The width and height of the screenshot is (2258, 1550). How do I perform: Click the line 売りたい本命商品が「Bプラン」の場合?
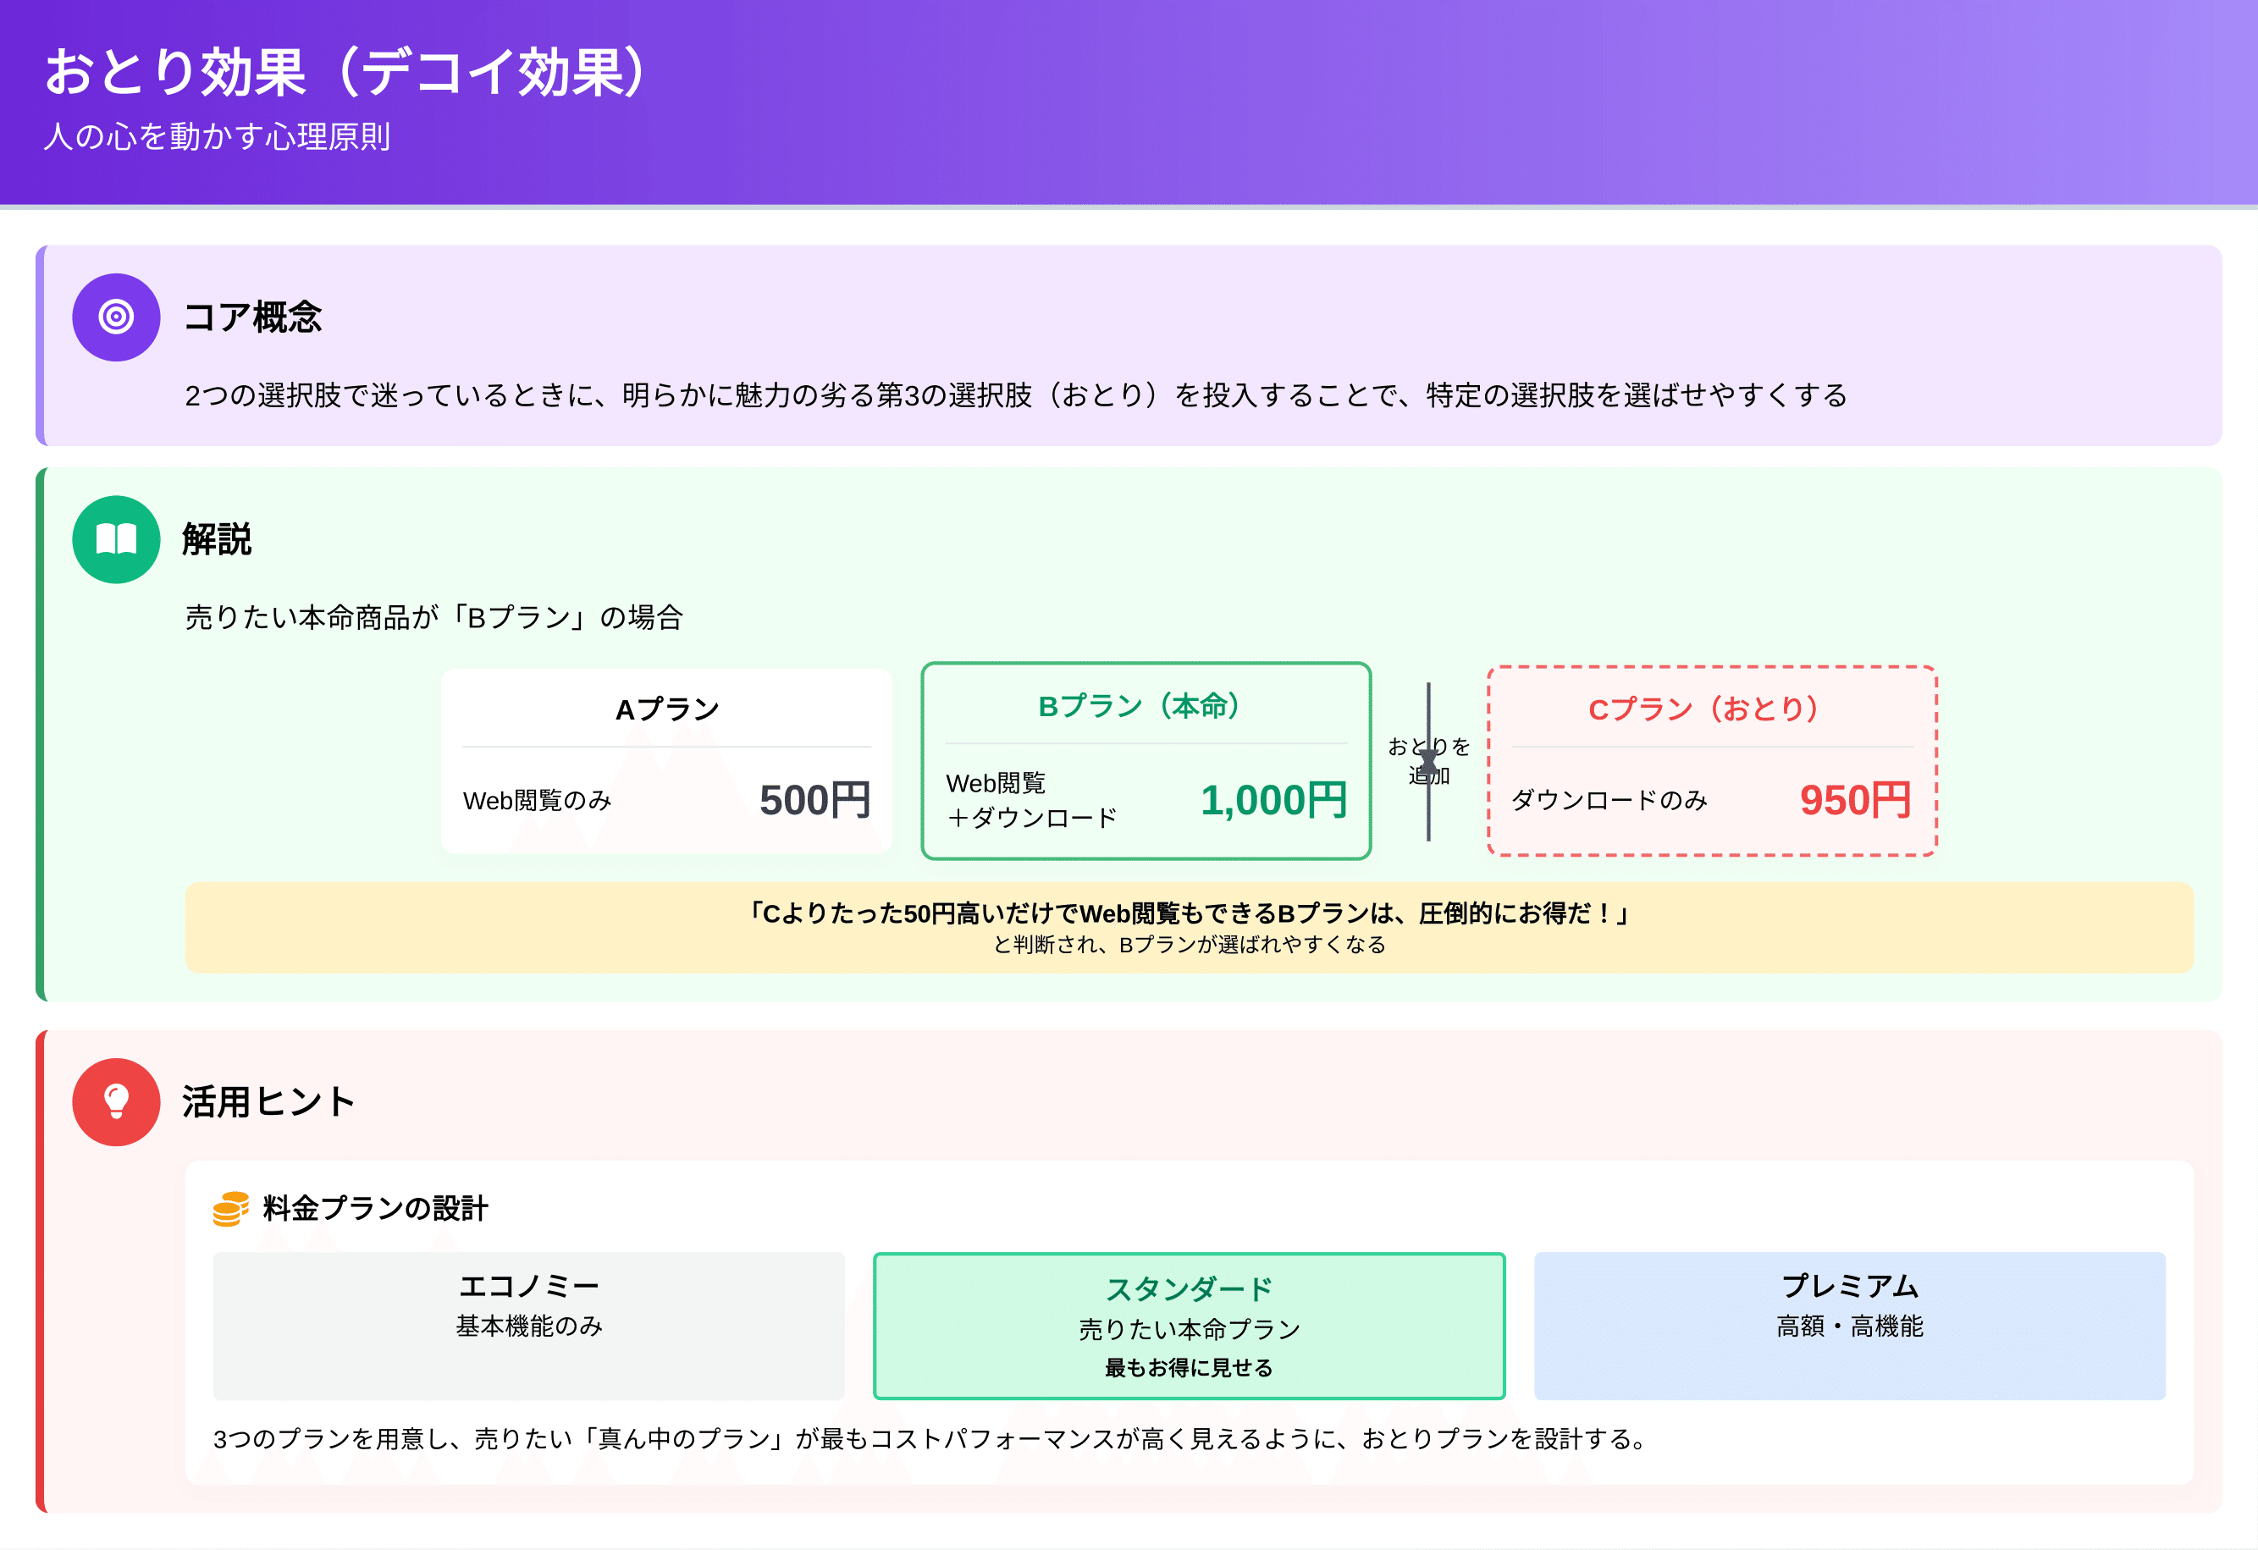coord(434,616)
